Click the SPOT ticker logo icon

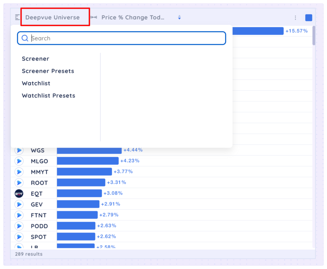[x=19, y=237]
